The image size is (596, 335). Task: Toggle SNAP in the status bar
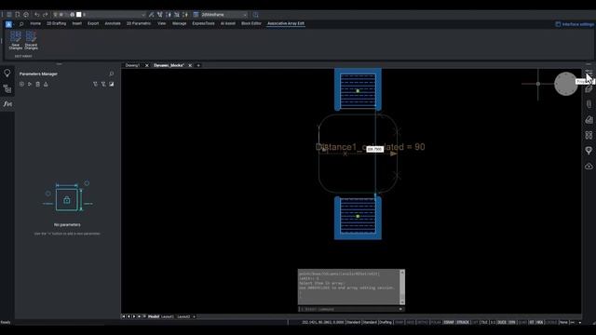pyautogui.click(x=400, y=322)
